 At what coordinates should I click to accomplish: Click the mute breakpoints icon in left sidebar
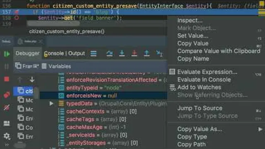[x=7, y=108]
